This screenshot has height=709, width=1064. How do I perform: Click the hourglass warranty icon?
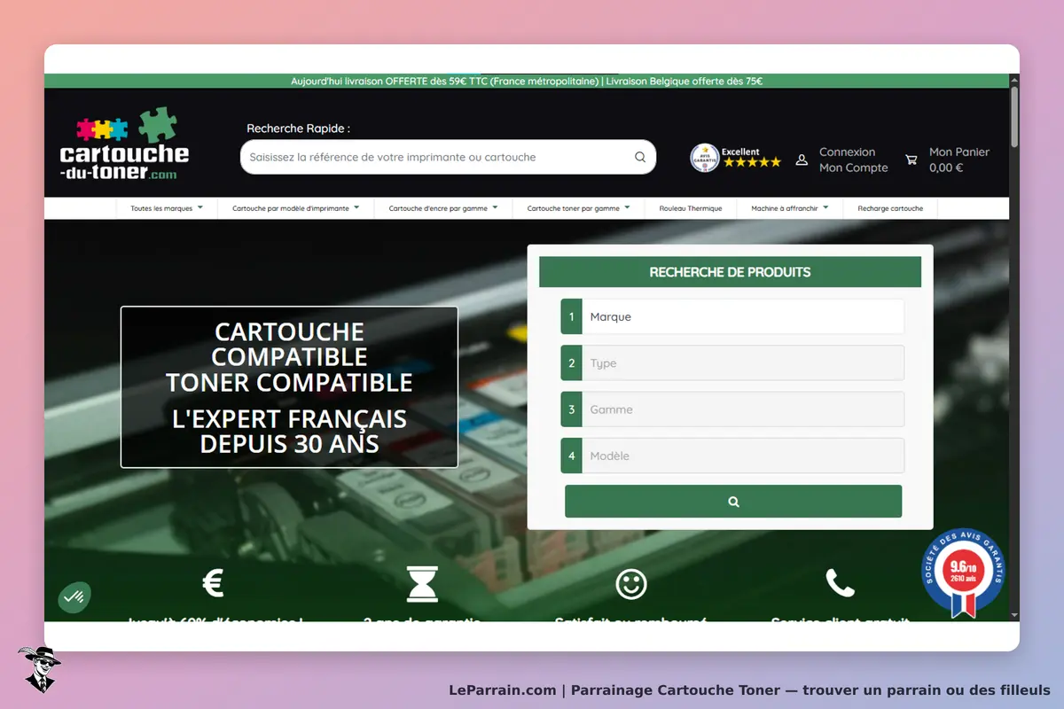tap(422, 584)
